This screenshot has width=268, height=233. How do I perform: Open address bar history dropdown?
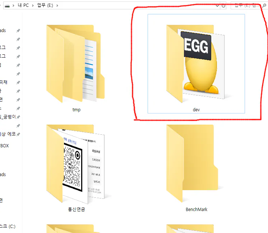click(217, 6)
